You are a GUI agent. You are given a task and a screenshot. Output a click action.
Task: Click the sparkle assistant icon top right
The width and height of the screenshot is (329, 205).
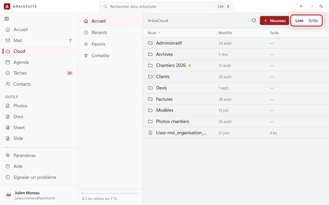coord(321,6)
